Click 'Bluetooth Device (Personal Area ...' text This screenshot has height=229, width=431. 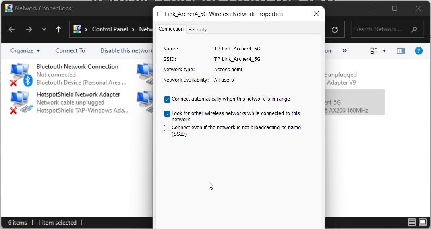coord(81,83)
